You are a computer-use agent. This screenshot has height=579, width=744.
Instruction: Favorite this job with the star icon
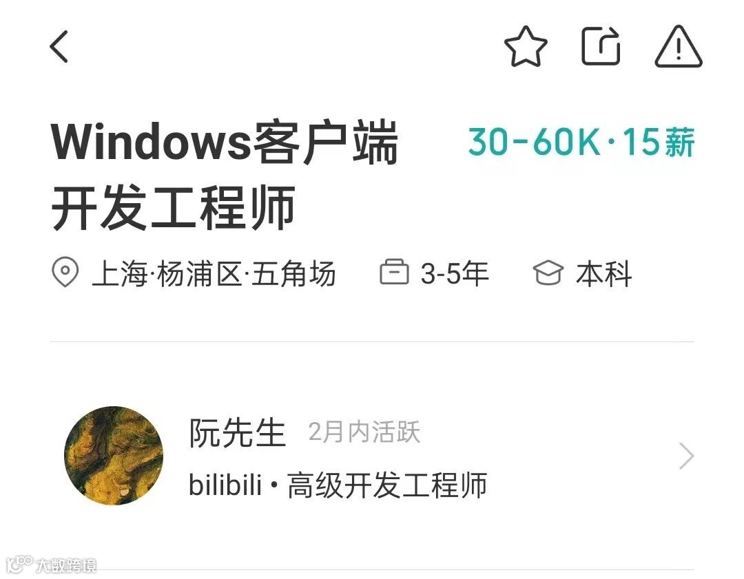tap(525, 46)
